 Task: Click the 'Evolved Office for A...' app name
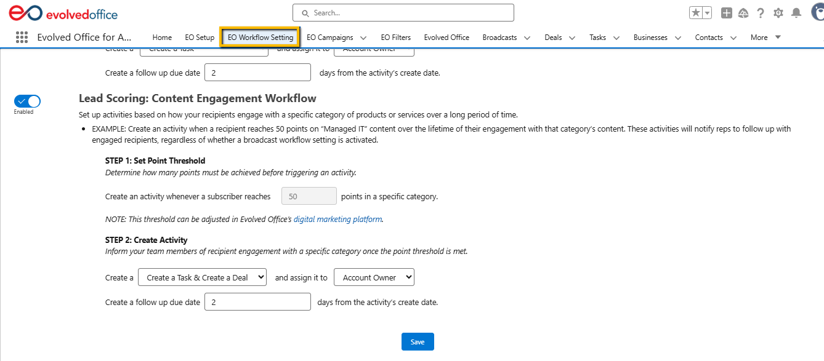coord(84,38)
